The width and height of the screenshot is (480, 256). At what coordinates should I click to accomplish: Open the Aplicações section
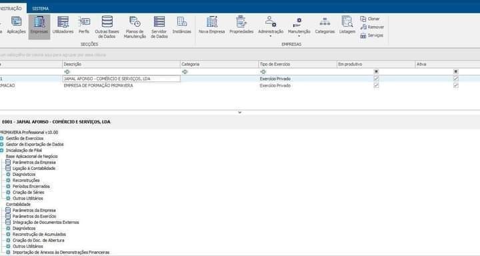tap(16, 25)
